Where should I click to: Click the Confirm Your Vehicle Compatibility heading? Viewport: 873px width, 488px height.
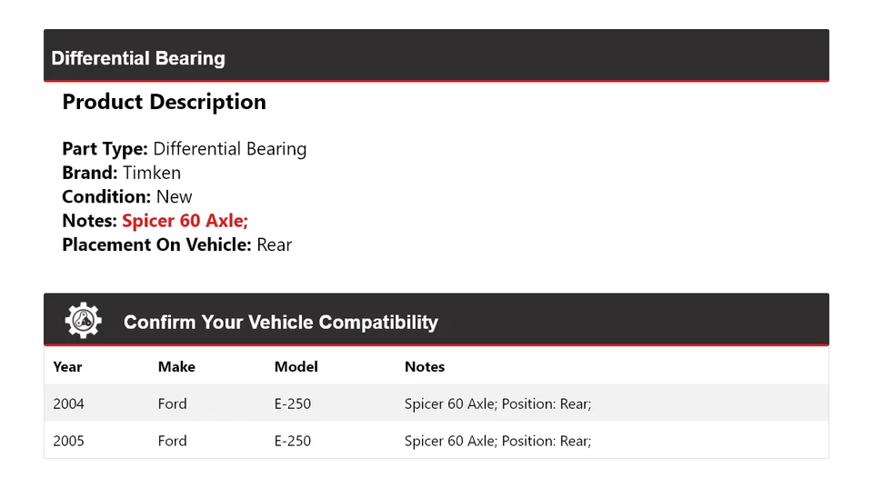tap(280, 322)
